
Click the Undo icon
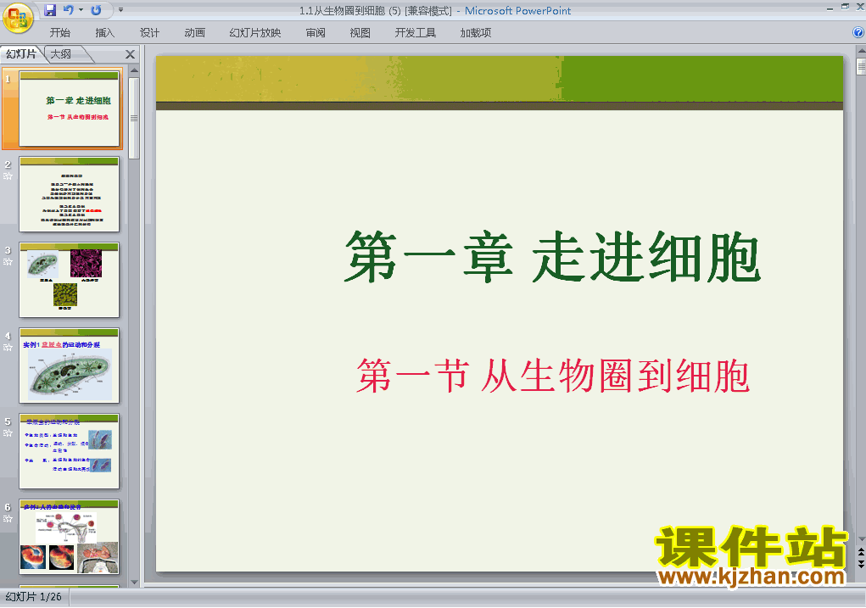tap(69, 10)
